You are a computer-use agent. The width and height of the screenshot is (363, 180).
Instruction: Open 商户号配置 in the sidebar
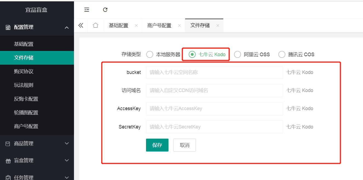(37, 126)
